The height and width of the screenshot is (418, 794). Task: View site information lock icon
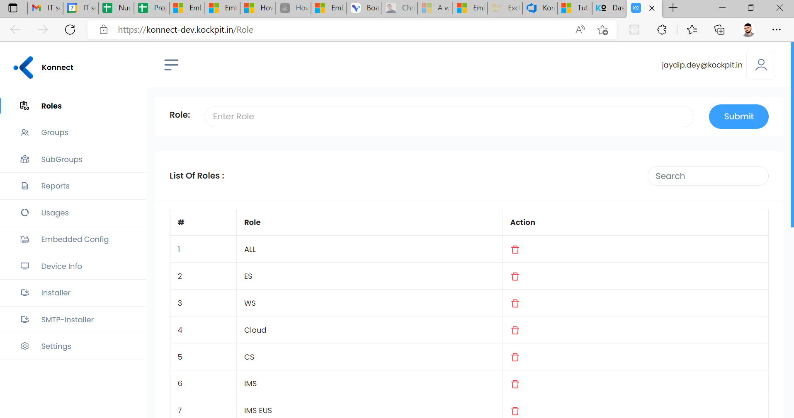tap(104, 29)
